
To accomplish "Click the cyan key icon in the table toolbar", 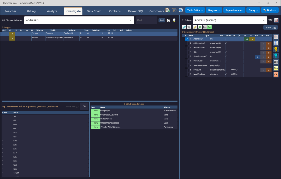I will tap(184, 27).
